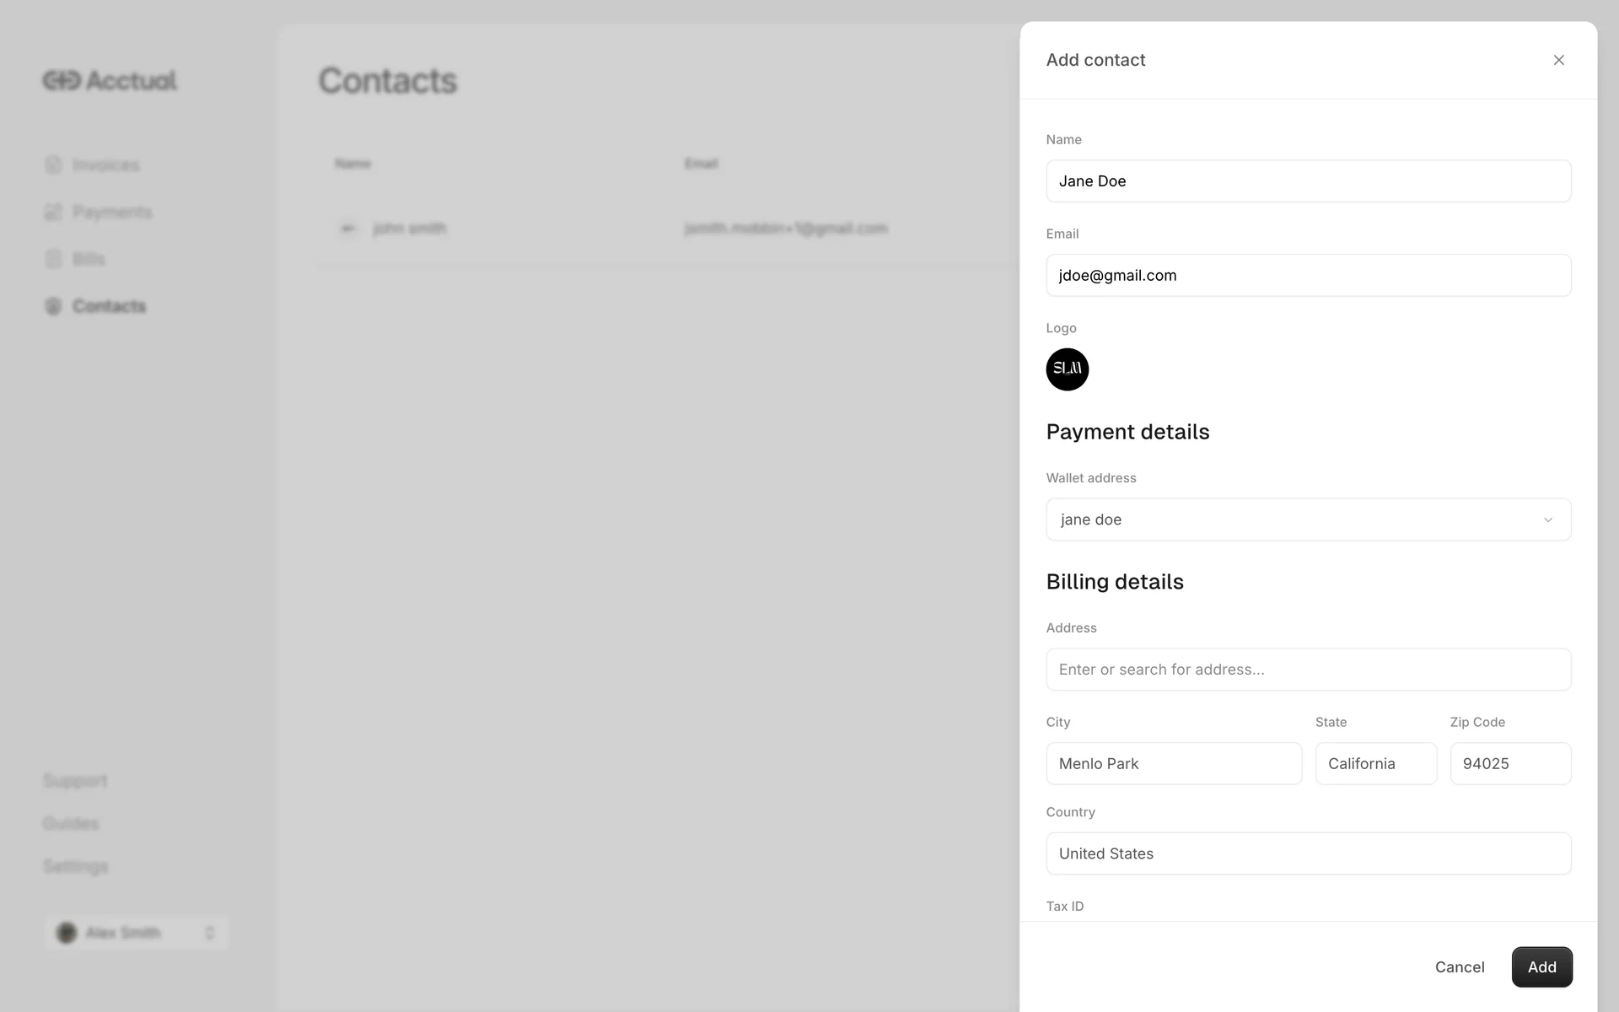
Task: Click the address search field
Action: [1308, 670]
